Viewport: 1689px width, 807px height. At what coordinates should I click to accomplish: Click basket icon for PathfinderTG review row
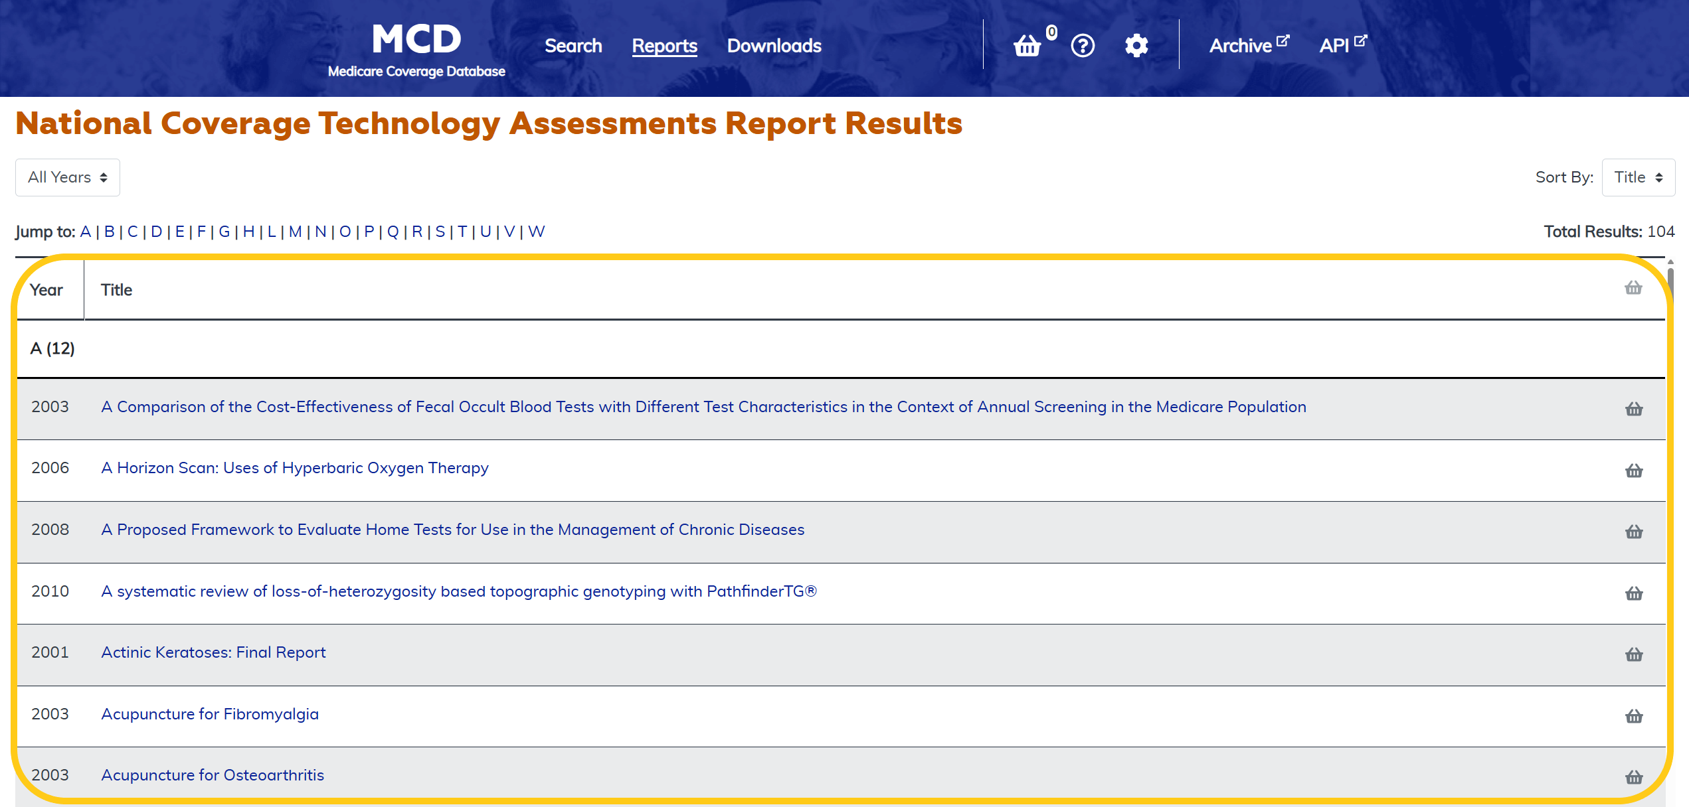[1634, 593]
